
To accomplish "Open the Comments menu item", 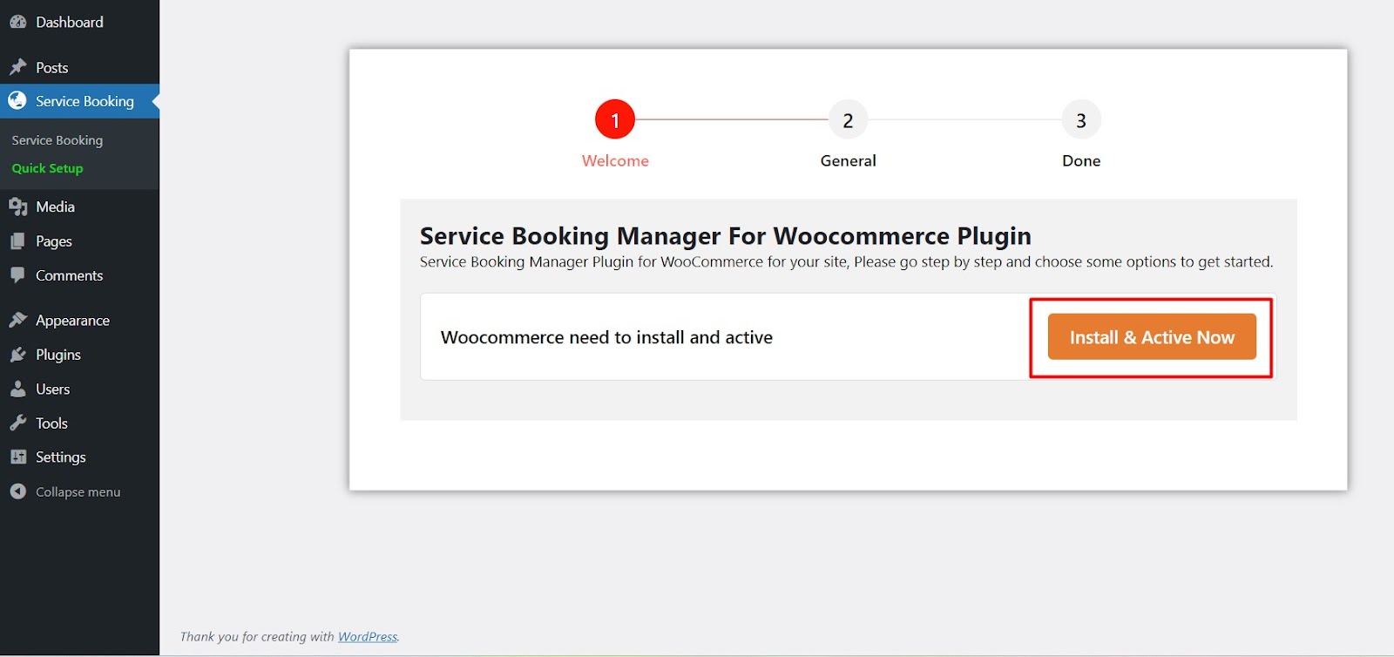I will (79, 275).
